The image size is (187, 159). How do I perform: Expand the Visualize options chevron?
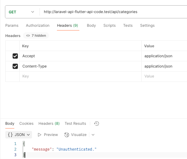pyautogui.click(x=93, y=135)
